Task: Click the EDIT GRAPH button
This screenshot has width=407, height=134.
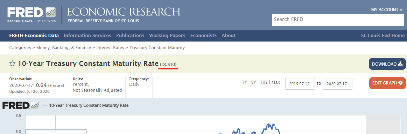Action: pyautogui.click(x=387, y=83)
